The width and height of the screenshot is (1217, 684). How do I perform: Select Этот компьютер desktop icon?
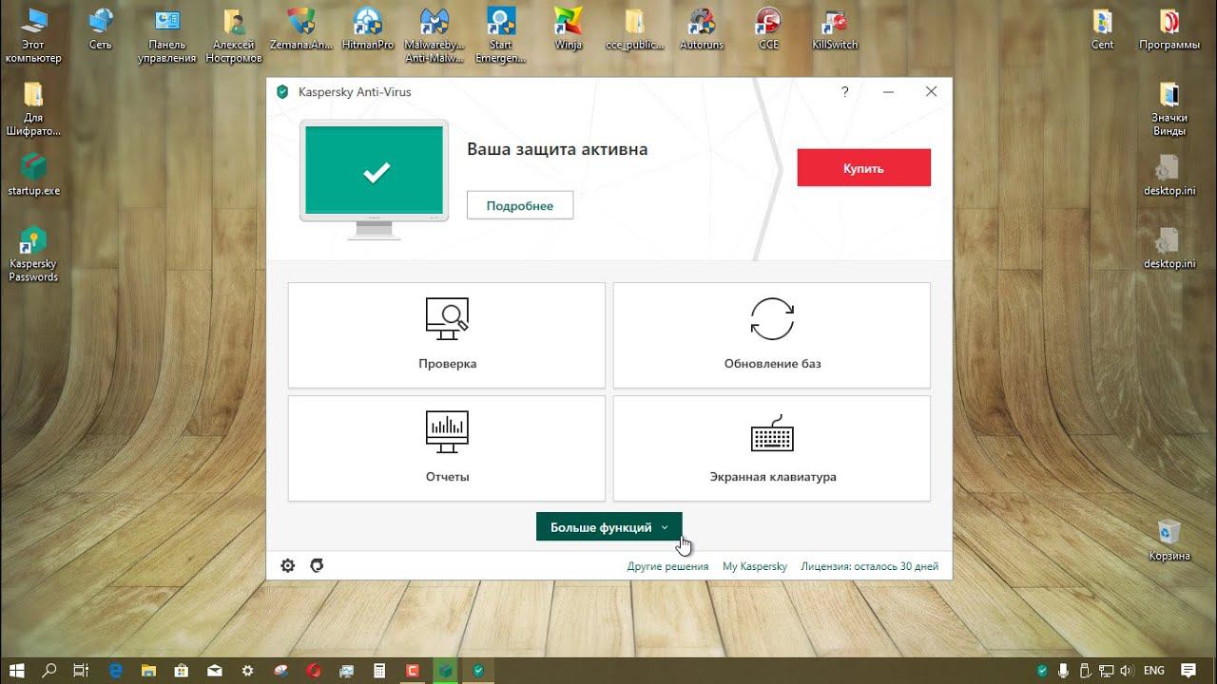coord(33,36)
